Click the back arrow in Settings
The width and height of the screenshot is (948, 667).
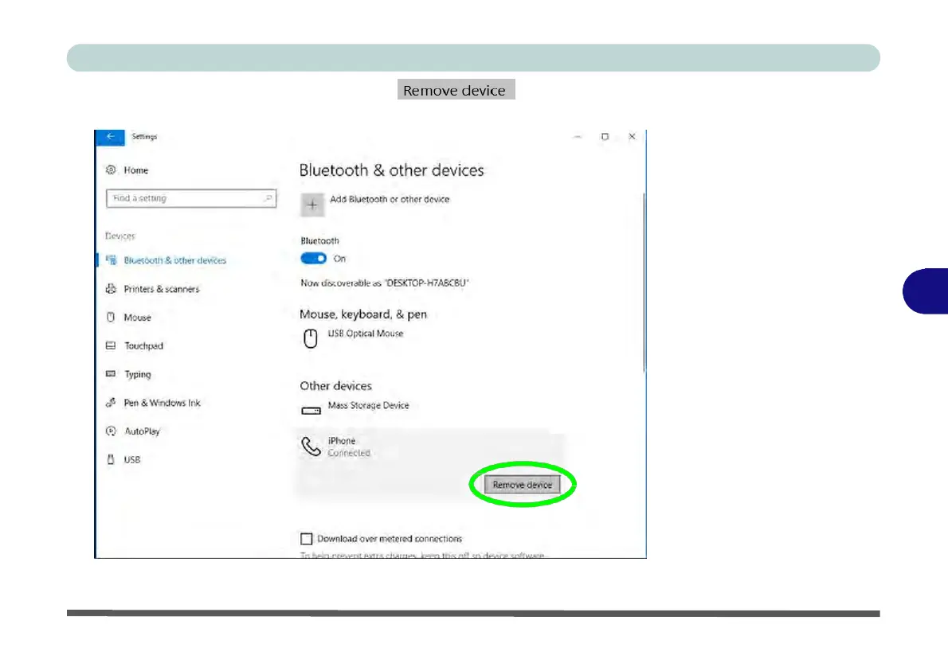110,137
